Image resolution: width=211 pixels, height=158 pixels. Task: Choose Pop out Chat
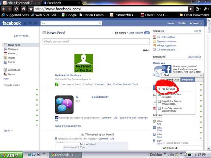click(167, 89)
